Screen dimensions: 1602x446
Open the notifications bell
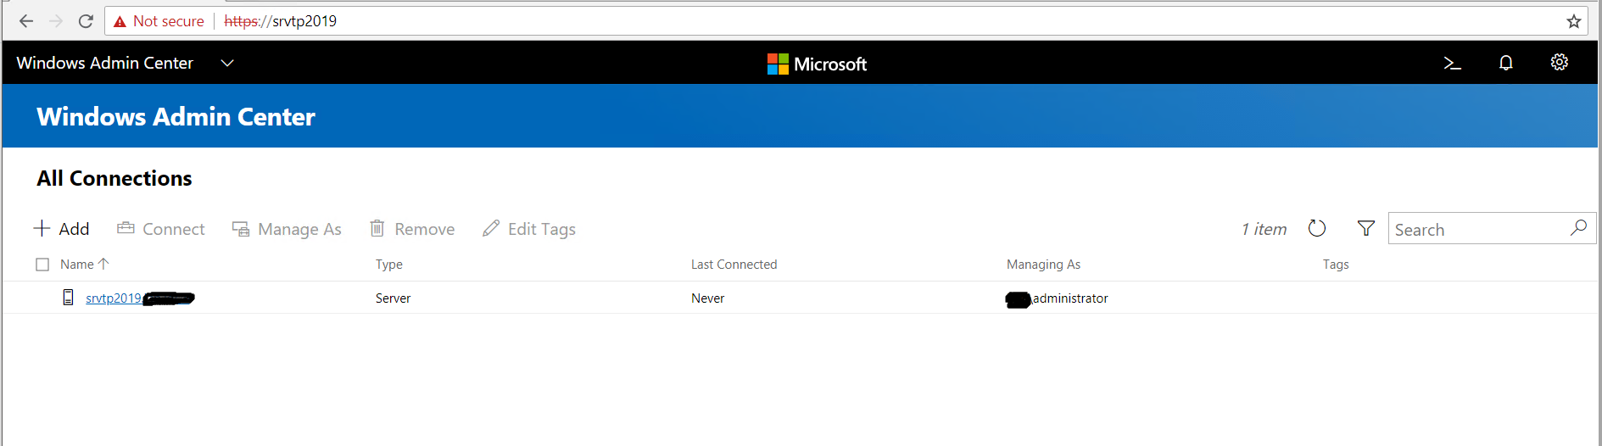coord(1505,63)
